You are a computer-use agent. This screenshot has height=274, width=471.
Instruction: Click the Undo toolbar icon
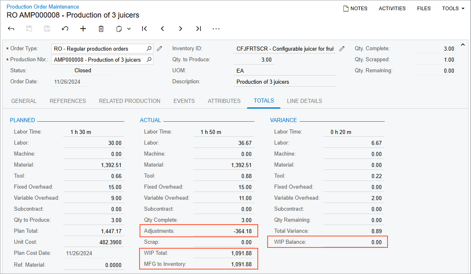pos(65,29)
